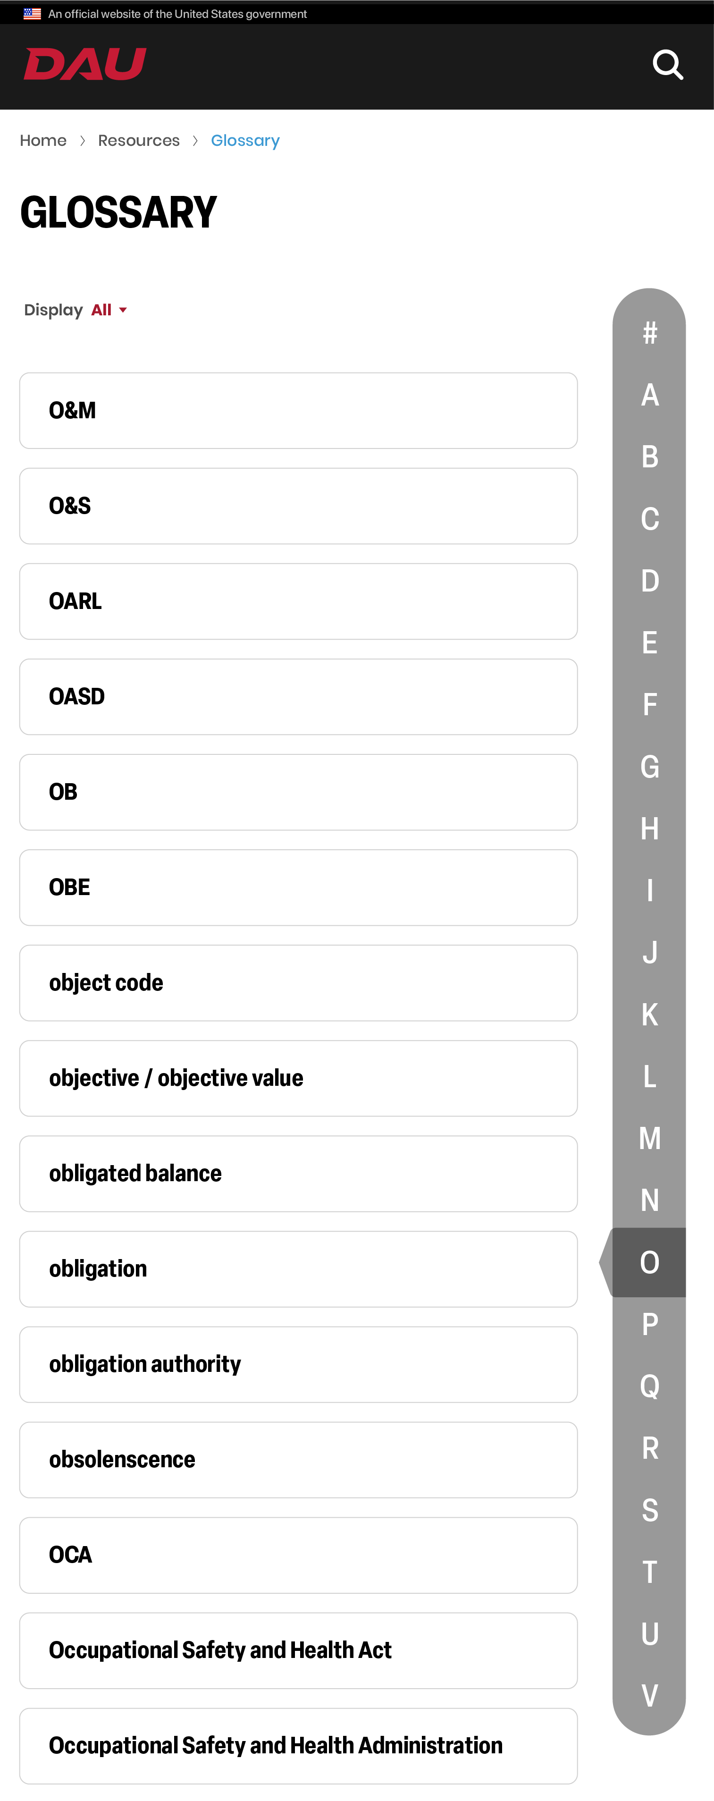Click the US flag icon in banner
This screenshot has width=714, height=1801.
32,14
